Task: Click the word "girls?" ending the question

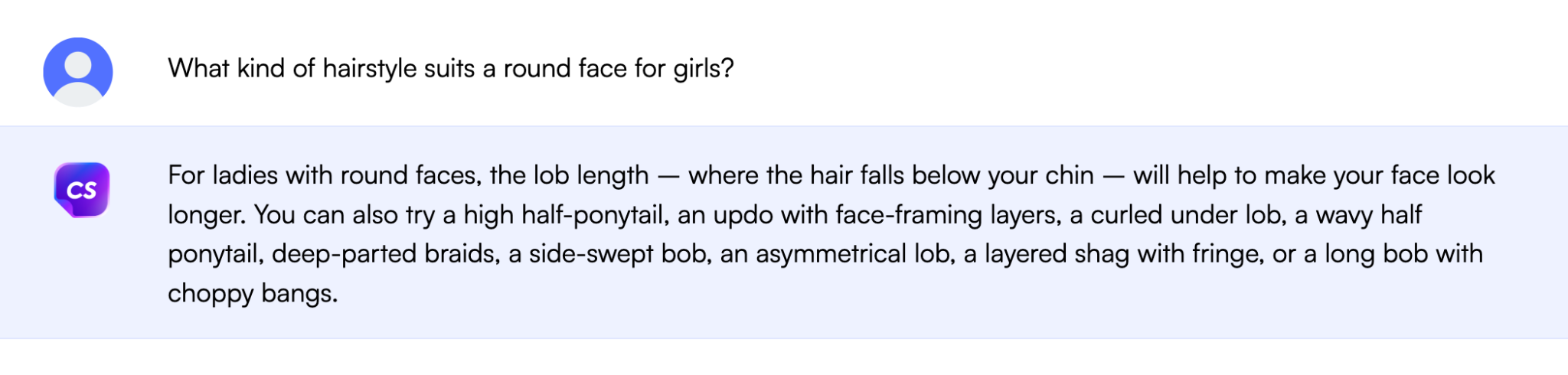Action: pos(703,69)
